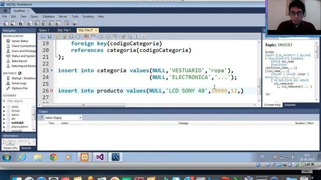Create new table toolbar icon
Viewport: 321px width, 180px height.
click(37, 23)
